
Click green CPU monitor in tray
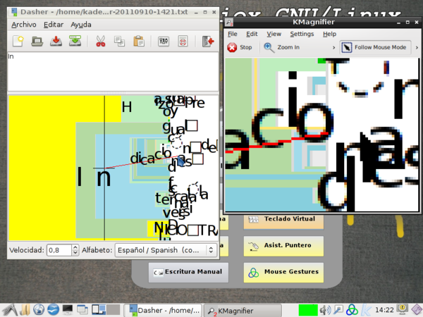coord(308,310)
